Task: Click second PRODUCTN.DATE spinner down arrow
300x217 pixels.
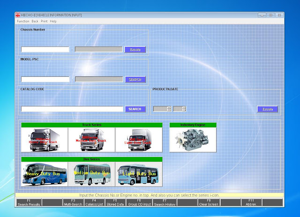Action: click(x=184, y=110)
